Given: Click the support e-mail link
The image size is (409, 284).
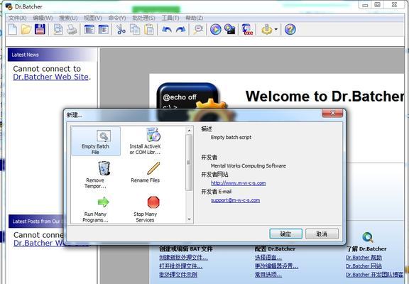Looking at the screenshot, I should point(235,200).
